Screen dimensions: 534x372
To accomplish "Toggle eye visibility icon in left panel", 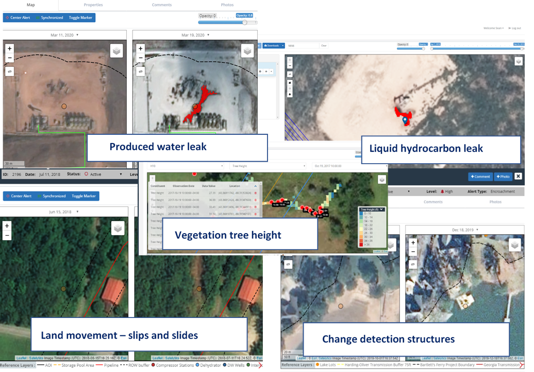I will 266,72.
